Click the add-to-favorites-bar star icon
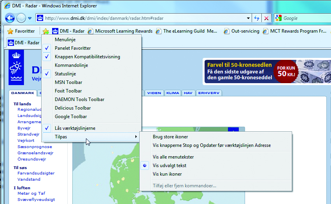331x204 pixels. coord(46,31)
